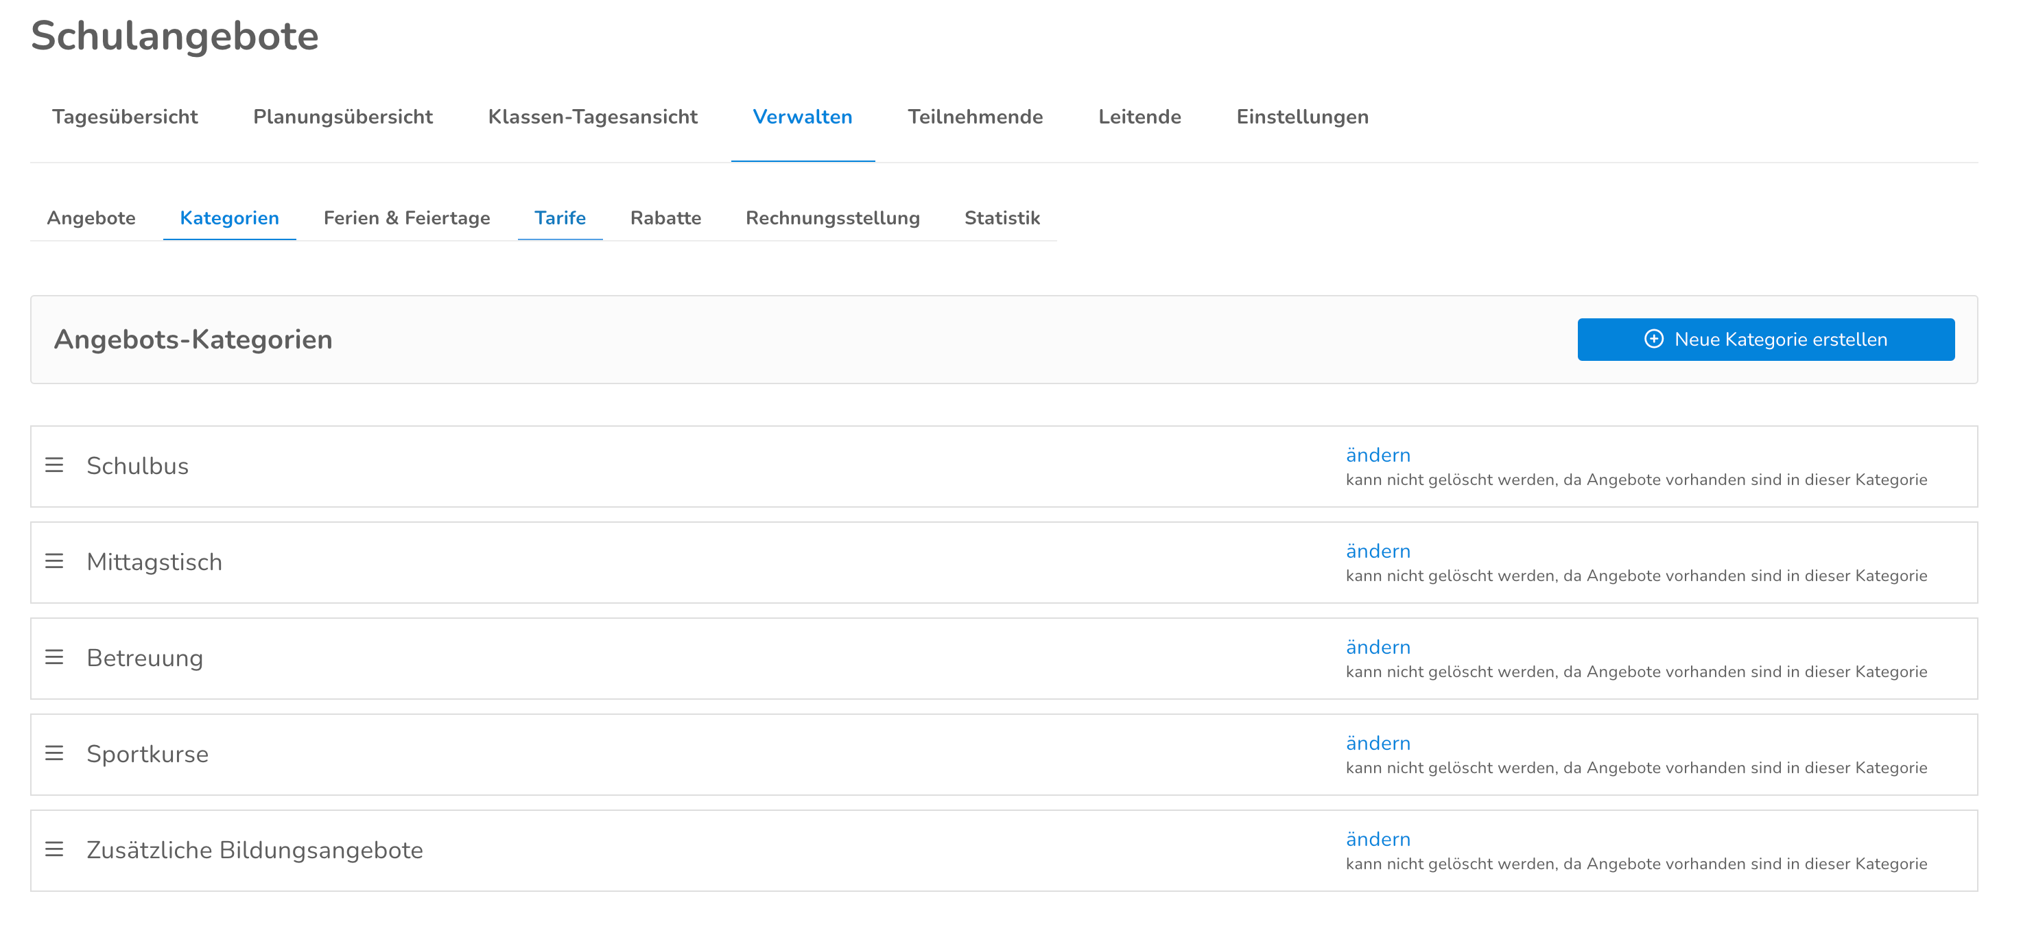View the Statistik sub-tab
Screen dimensions: 2021x933
[1002, 218]
